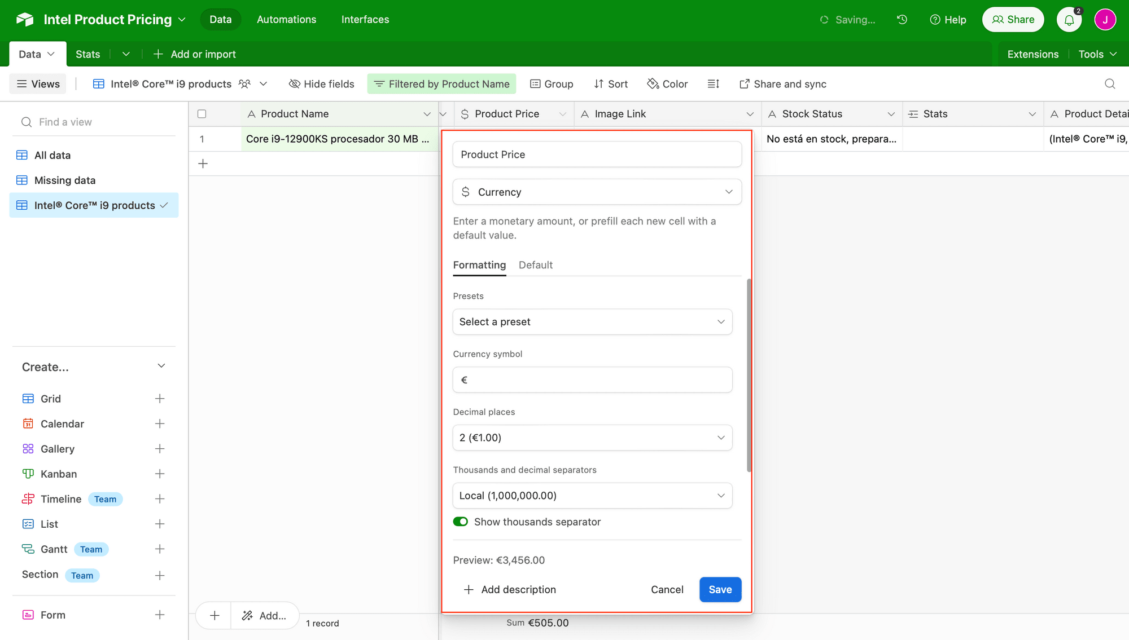
Task: Switch to the Default tab
Action: coord(535,264)
